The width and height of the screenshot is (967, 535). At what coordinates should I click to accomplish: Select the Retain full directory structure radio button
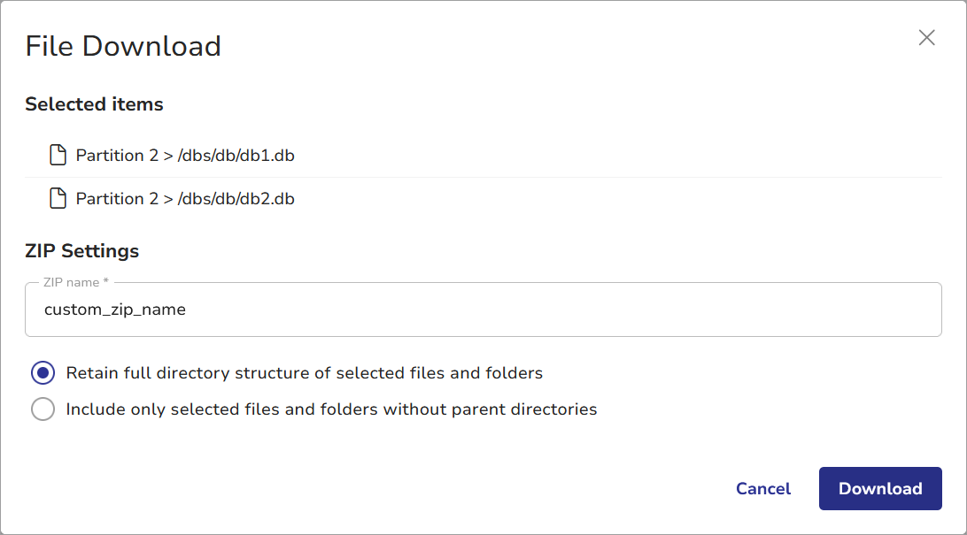click(43, 373)
